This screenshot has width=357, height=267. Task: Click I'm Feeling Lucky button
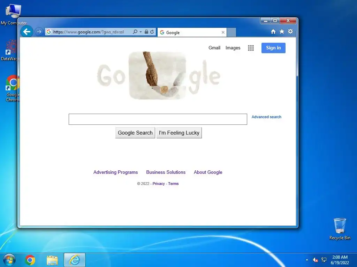[179, 133]
